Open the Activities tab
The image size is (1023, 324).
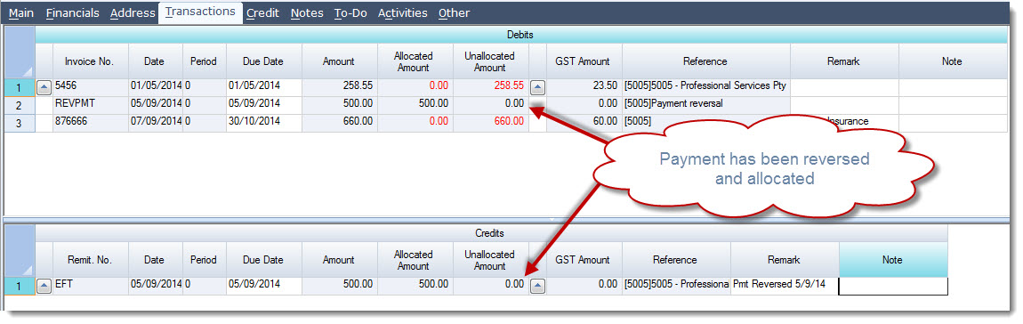403,13
